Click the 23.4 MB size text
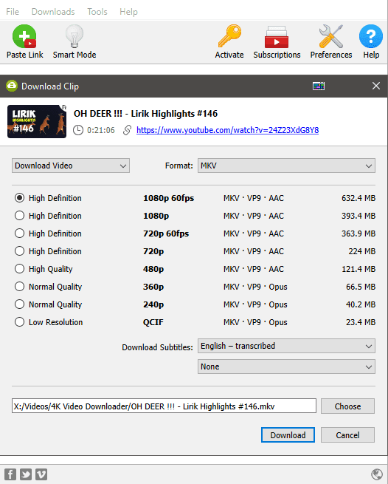388x484 pixels. coord(361,322)
